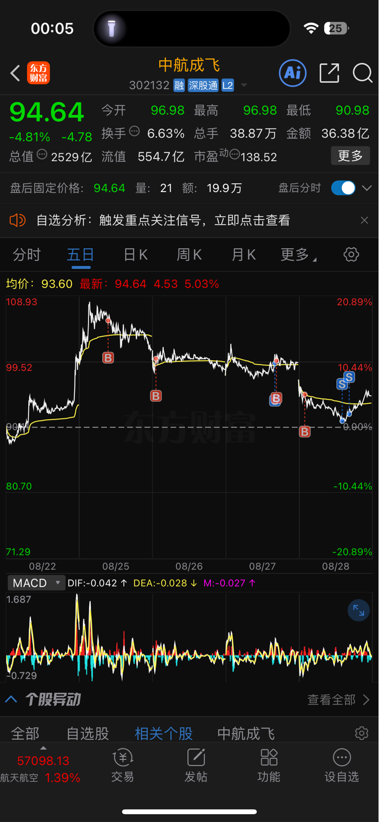Open the 功能 functions icon
Screen dimensions: 379x822
[x=269, y=765]
